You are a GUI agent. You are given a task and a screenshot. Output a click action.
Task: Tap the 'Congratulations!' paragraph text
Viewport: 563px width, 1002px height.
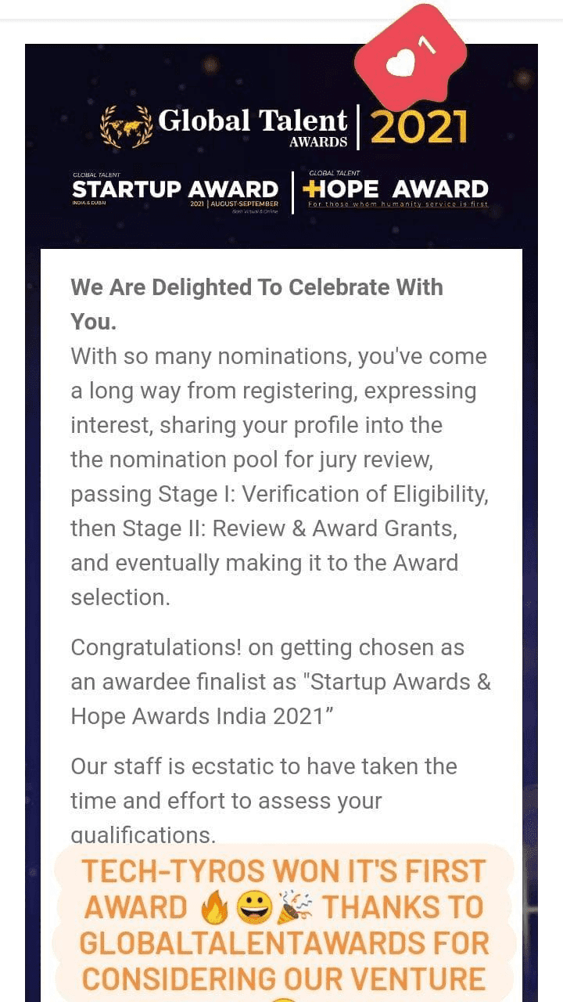[267, 648]
